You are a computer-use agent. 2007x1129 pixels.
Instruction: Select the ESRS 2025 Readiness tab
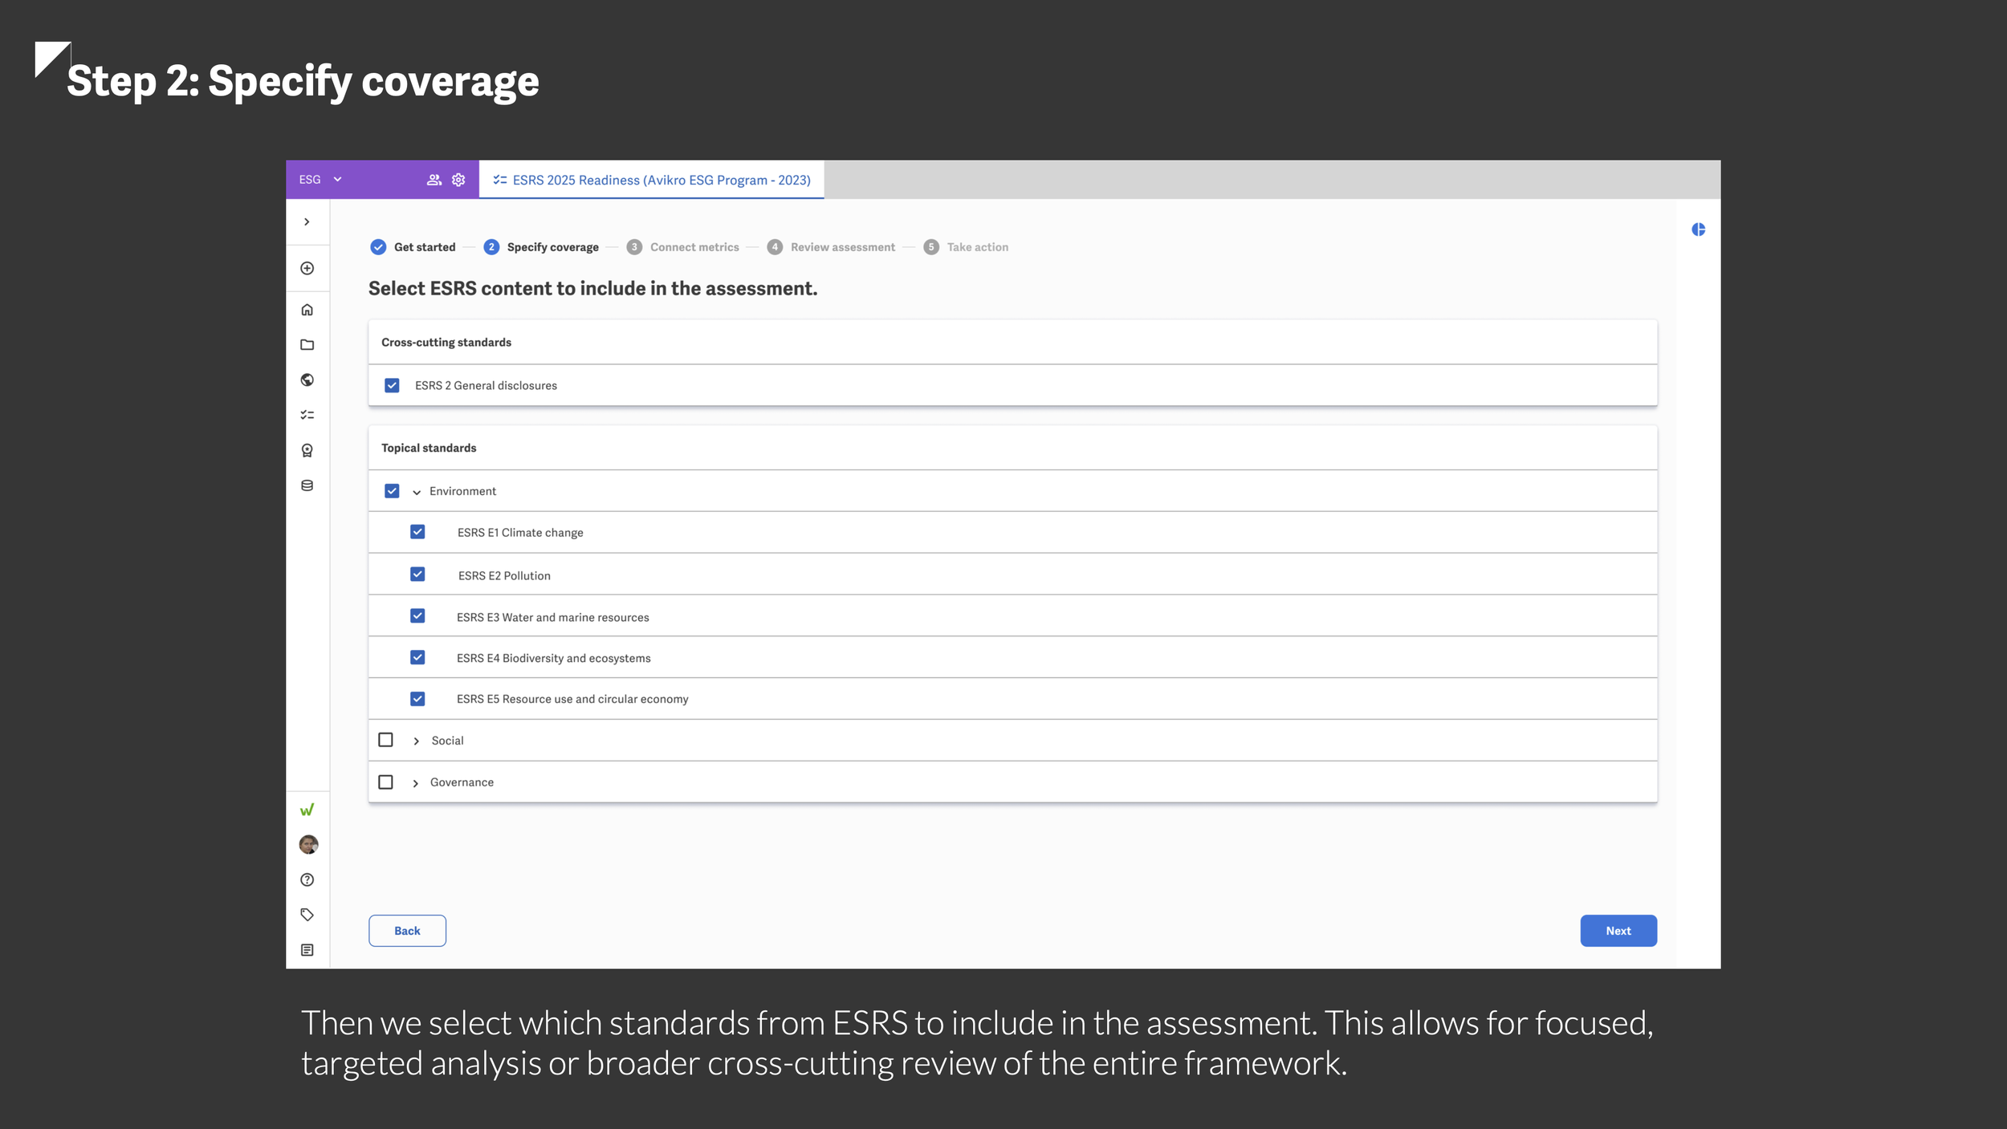(x=651, y=180)
